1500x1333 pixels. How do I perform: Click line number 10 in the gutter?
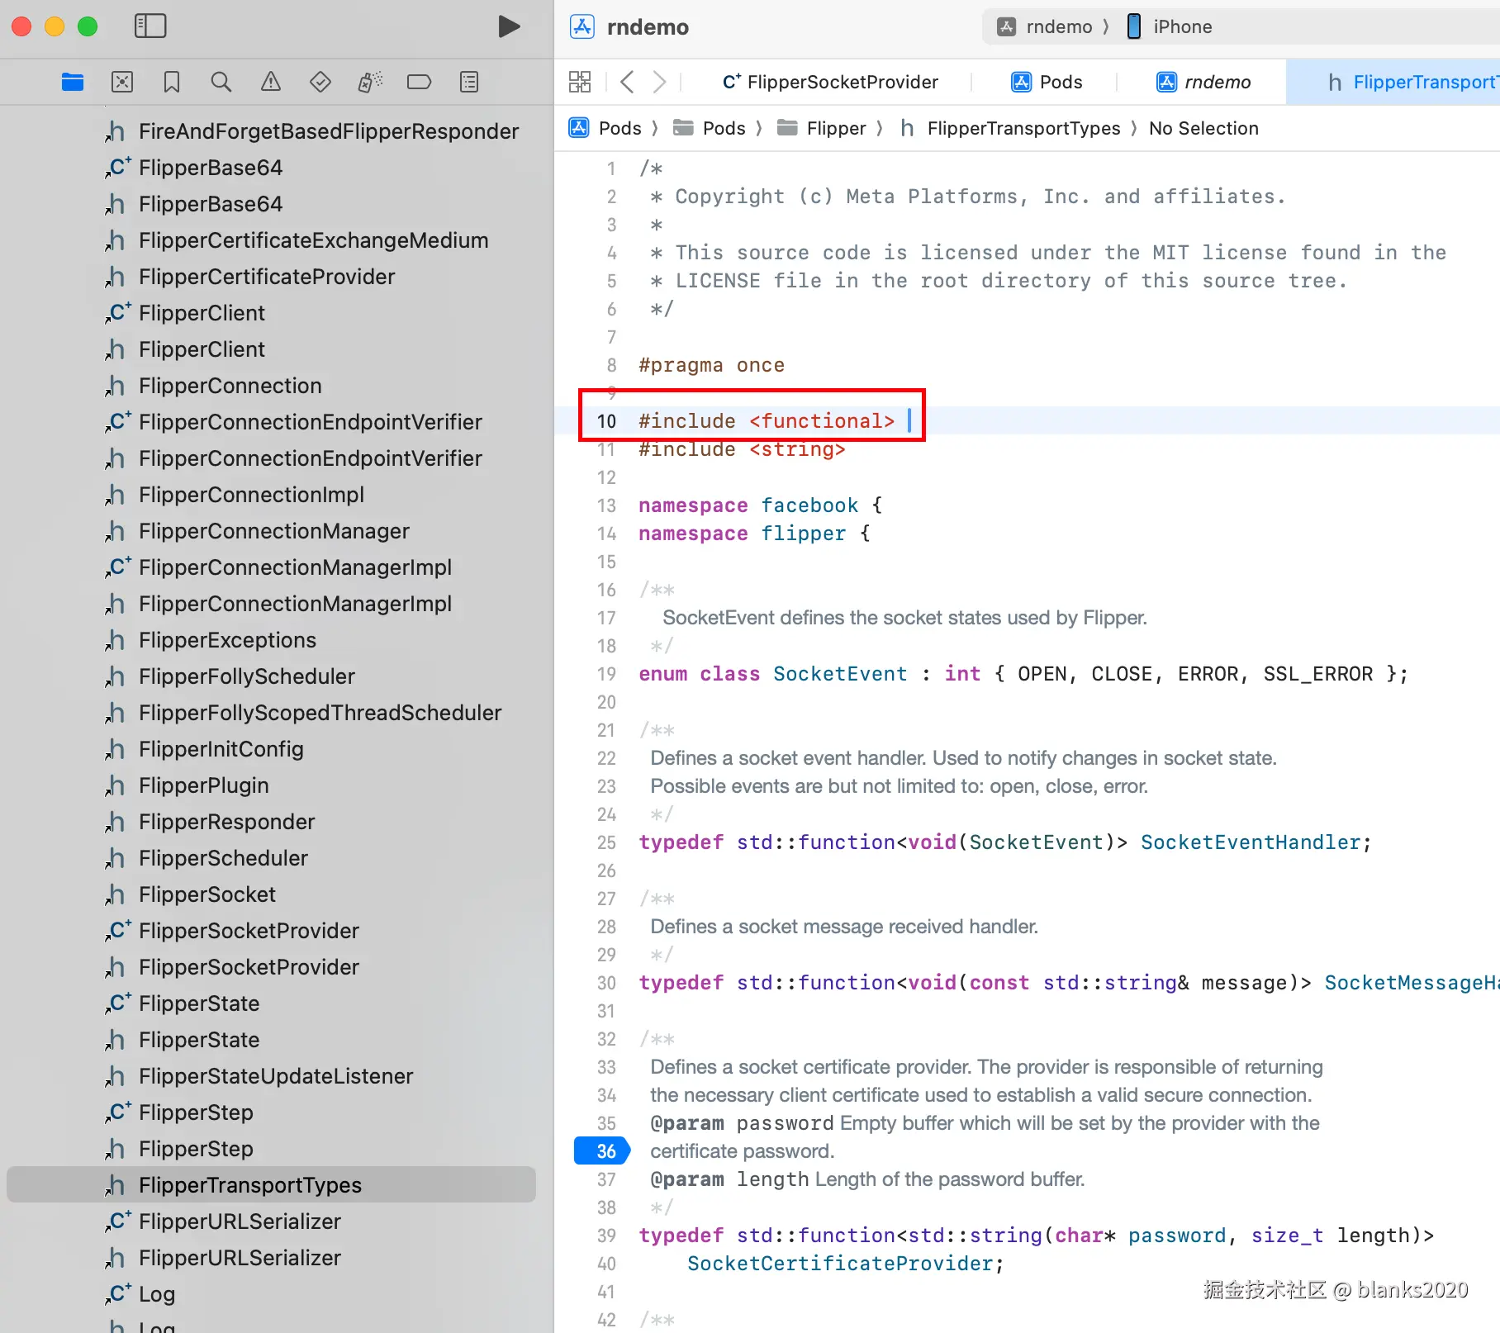[606, 421]
